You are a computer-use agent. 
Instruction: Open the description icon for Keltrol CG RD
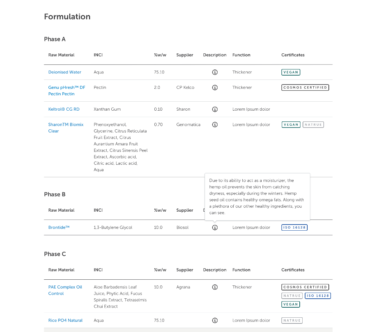[215, 109]
